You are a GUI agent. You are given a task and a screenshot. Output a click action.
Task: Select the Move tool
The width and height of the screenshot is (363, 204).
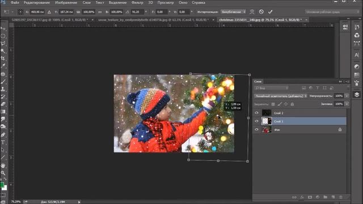[x=3, y=28]
